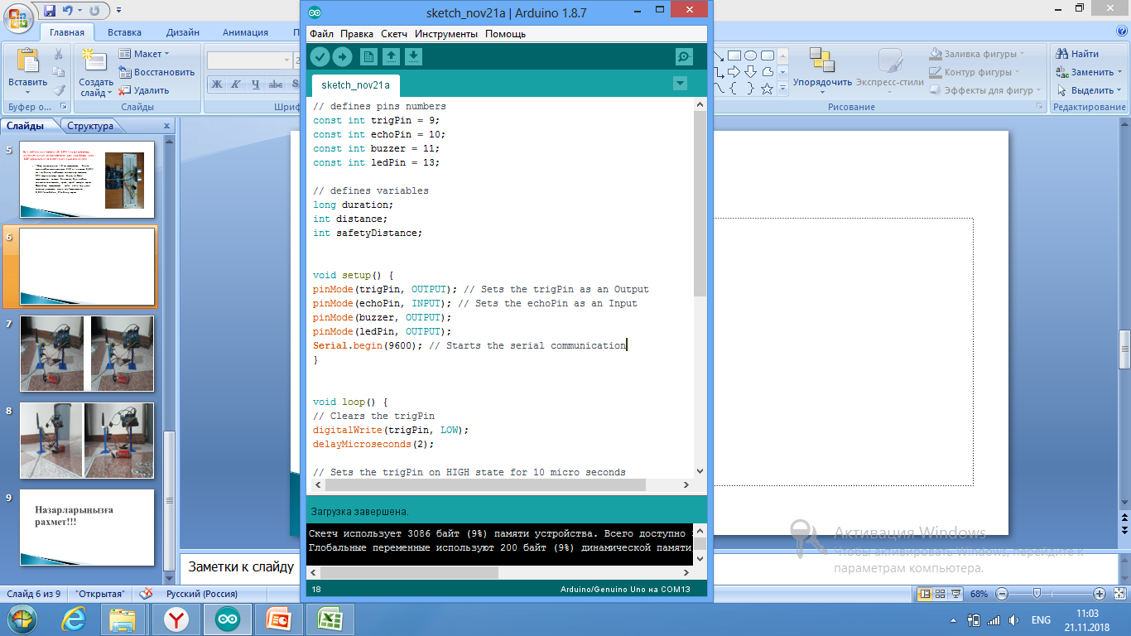This screenshot has height=636, width=1131.
Task: Open the Файл menu in Arduino
Action: point(321,34)
